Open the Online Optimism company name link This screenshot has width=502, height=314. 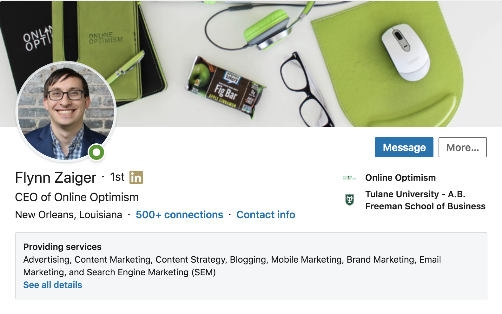400,178
